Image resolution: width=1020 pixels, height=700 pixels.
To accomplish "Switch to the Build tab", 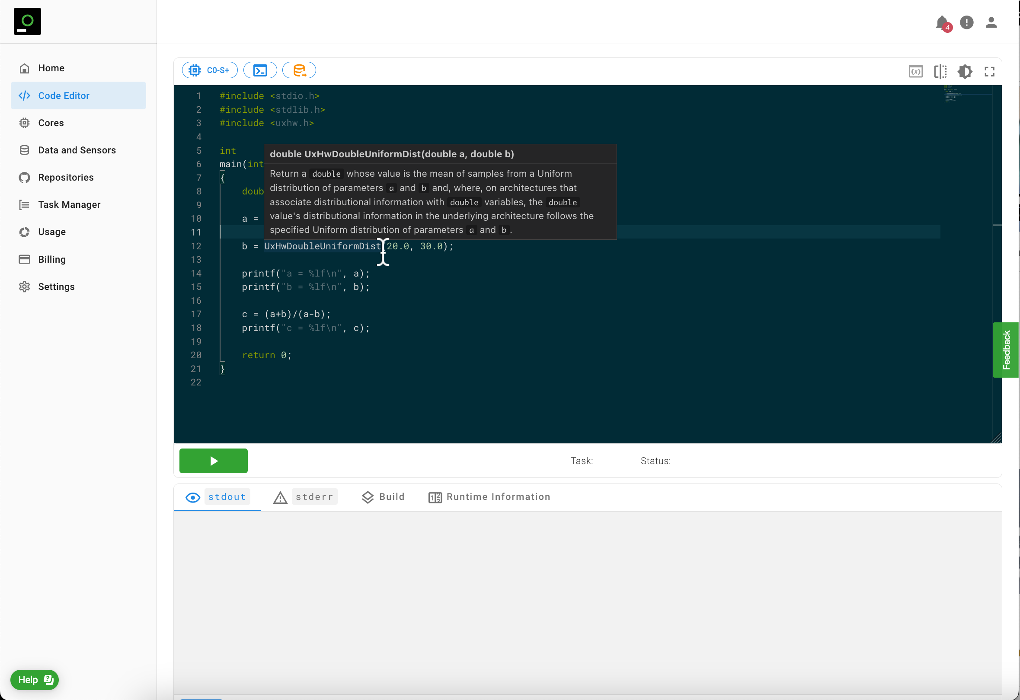I will coord(383,497).
